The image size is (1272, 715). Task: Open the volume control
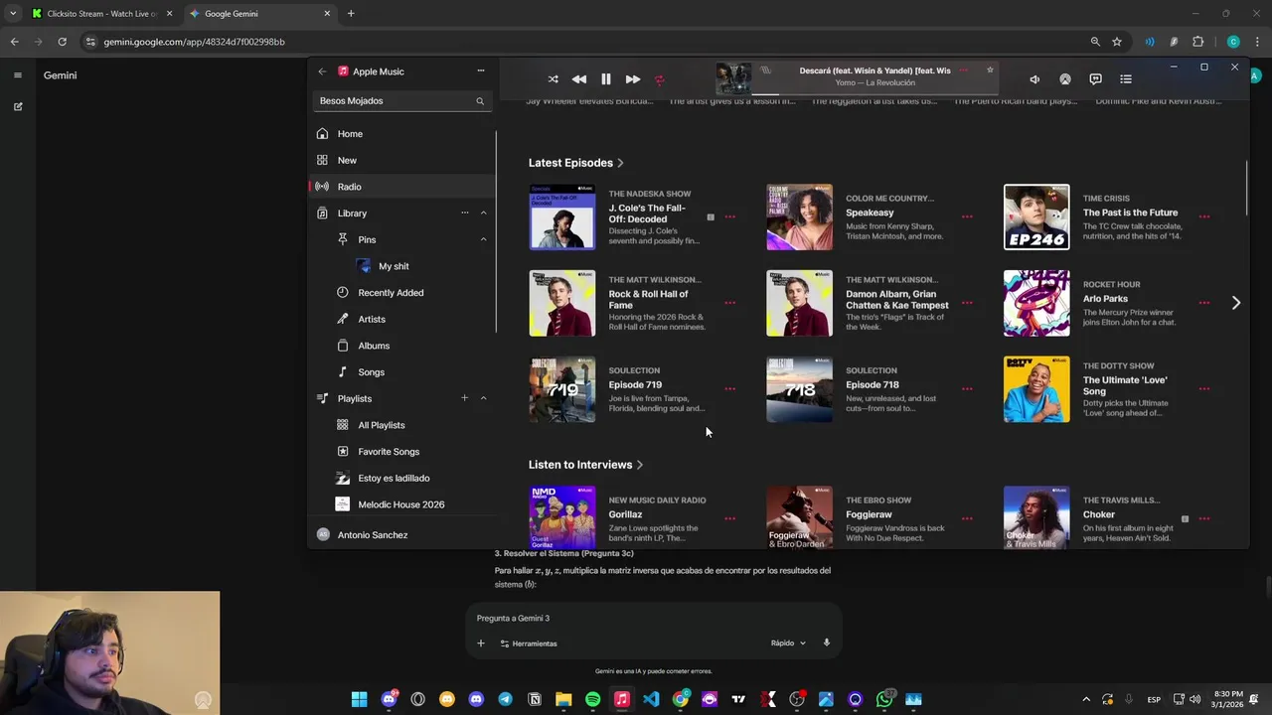(1034, 79)
